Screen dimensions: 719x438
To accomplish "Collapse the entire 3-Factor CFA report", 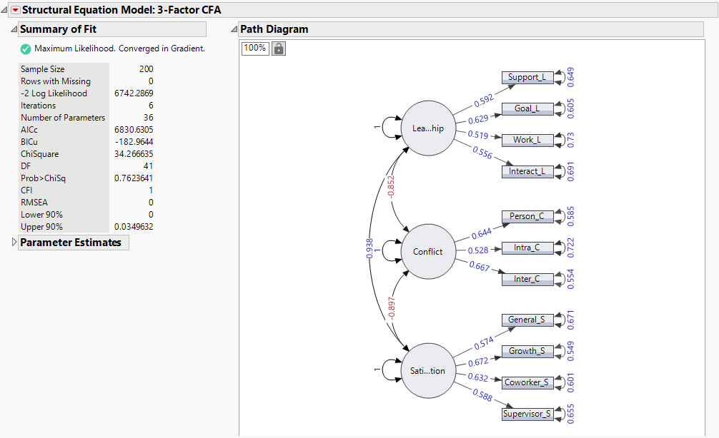I will pos(4,10).
